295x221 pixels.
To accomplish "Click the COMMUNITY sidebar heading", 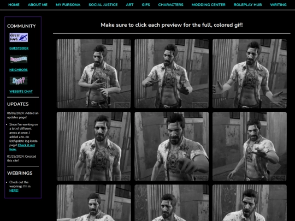I will (x=21, y=26).
